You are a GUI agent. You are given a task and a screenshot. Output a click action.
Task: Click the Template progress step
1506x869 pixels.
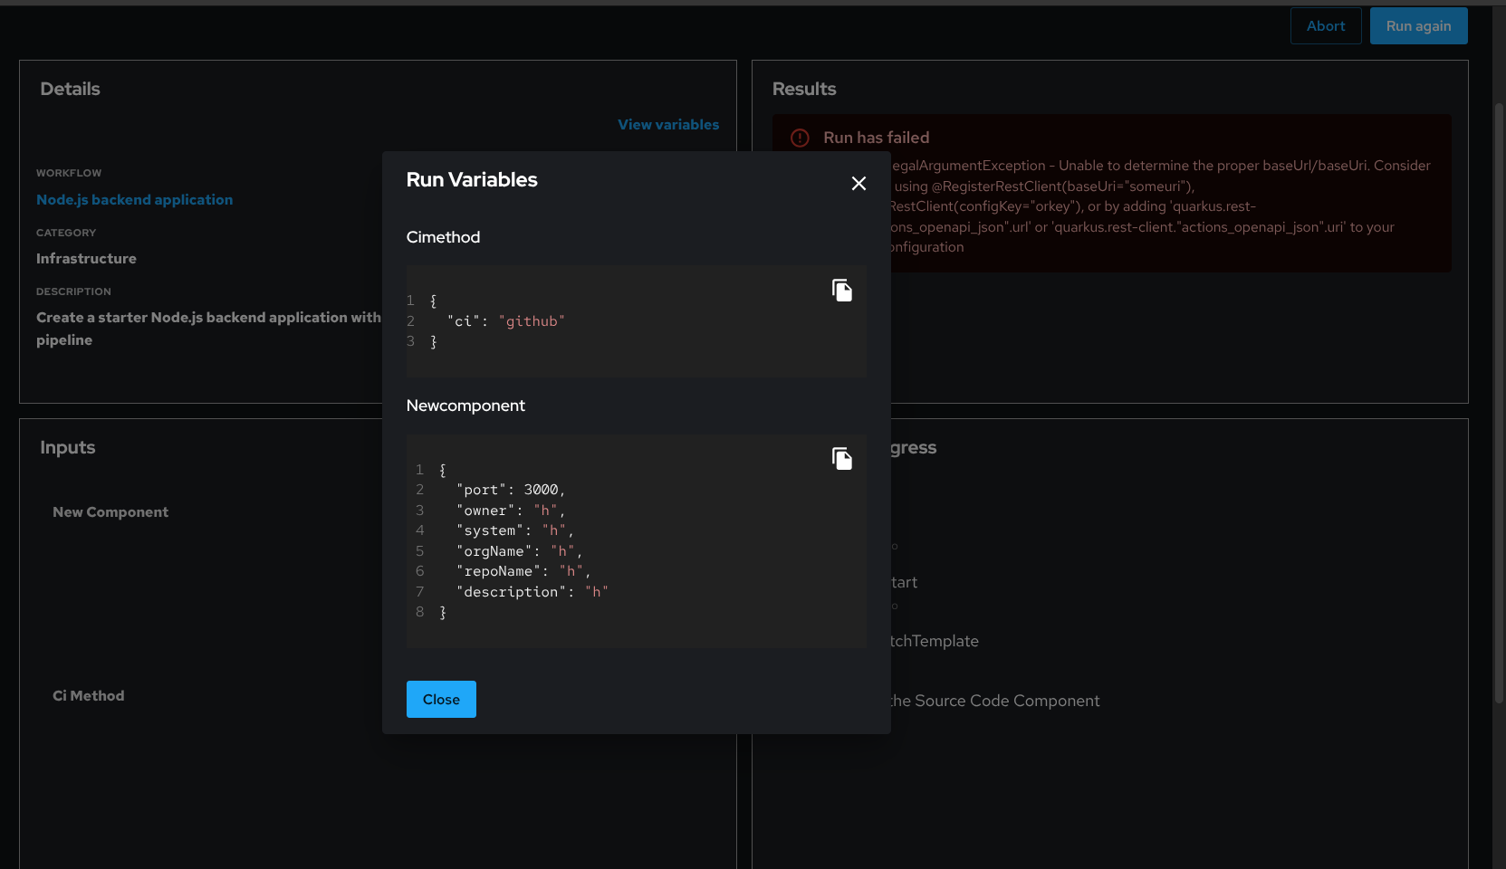tap(934, 641)
